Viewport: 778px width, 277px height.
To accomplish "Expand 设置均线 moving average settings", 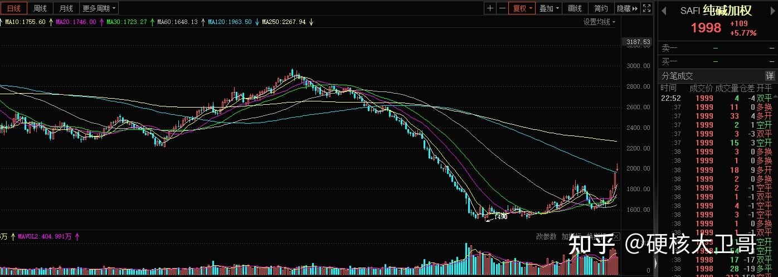I will tap(599, 22).
